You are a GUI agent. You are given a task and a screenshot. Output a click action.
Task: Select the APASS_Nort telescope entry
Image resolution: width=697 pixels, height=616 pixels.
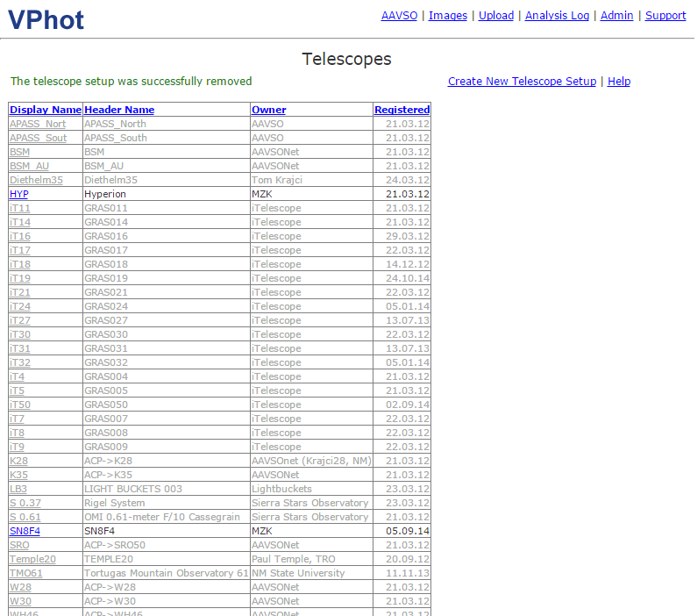[38, 124]
